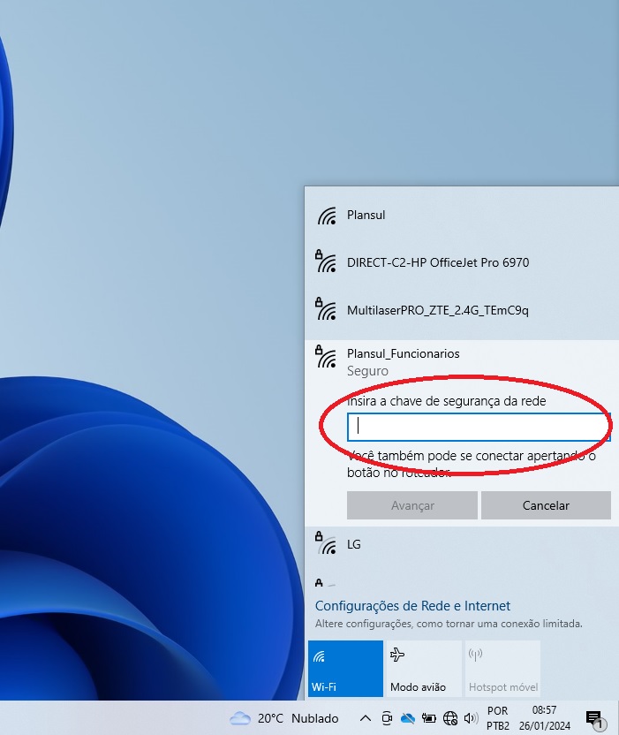Click the POR PTB2 language indicator
This screenshot has height=735, width=619.
tap(497, 718)
